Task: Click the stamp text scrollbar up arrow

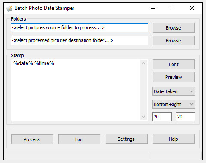Action: click(144, 63)
